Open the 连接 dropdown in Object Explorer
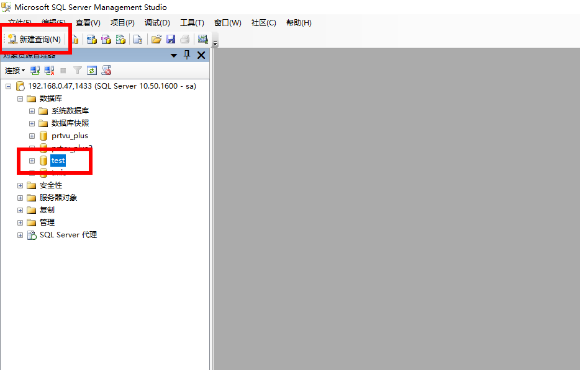Viewport: 580px width, 370px height. click(15, 71)
